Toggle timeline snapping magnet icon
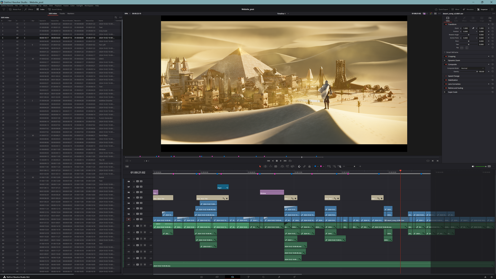This screenshot has width=496, height=279. click(299, 166)
